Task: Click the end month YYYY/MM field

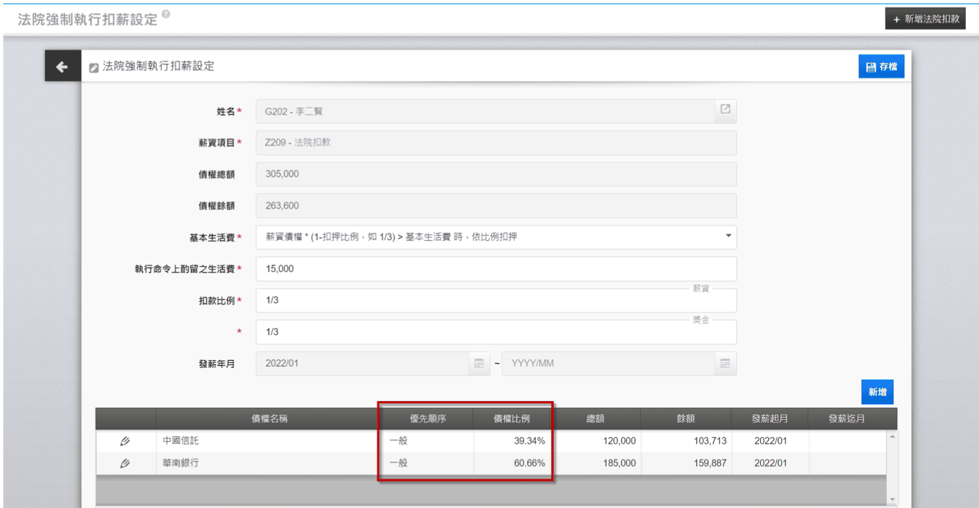Action: click(607, 363)
